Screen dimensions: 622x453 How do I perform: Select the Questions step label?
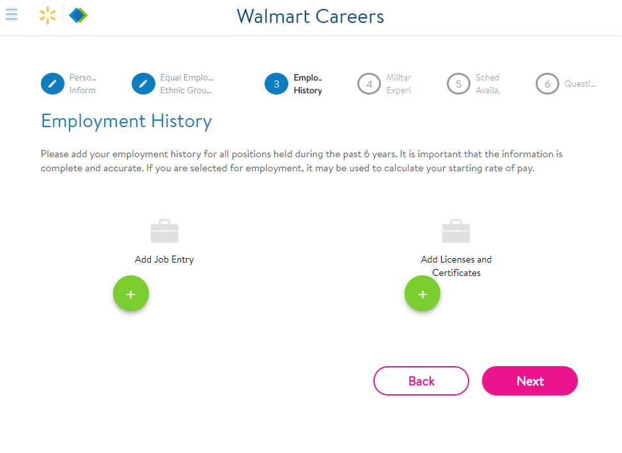coord(580,84)
